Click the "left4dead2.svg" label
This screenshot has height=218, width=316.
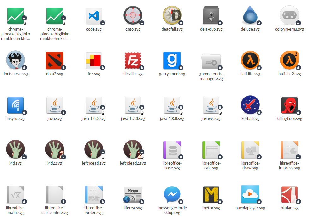pos(133,163)
